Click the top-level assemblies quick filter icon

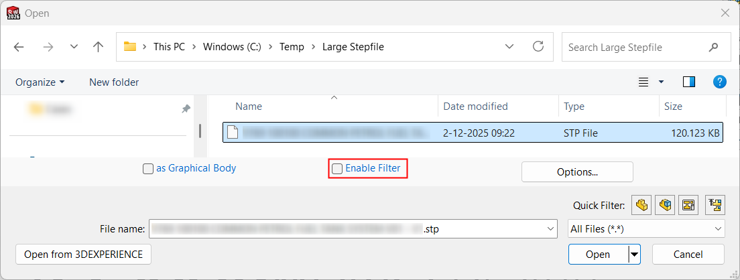715,206
